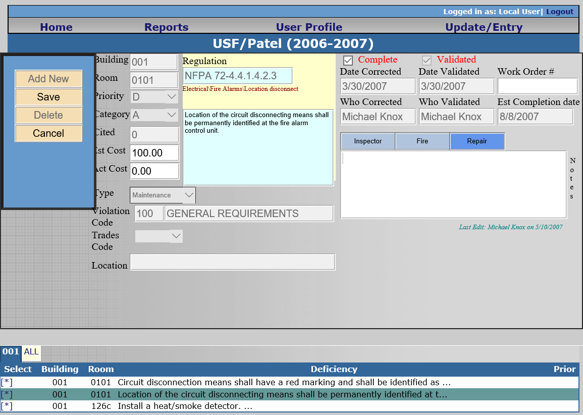Click into the Location field
This screenshot has width=583, height=415.
232,262
